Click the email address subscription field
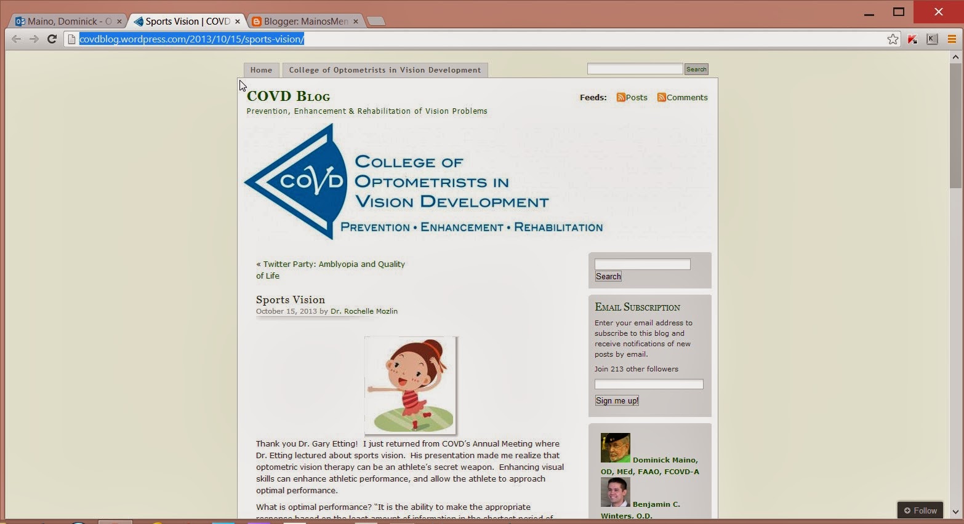Screen dimensions: 964x524 tap(649, 384)
